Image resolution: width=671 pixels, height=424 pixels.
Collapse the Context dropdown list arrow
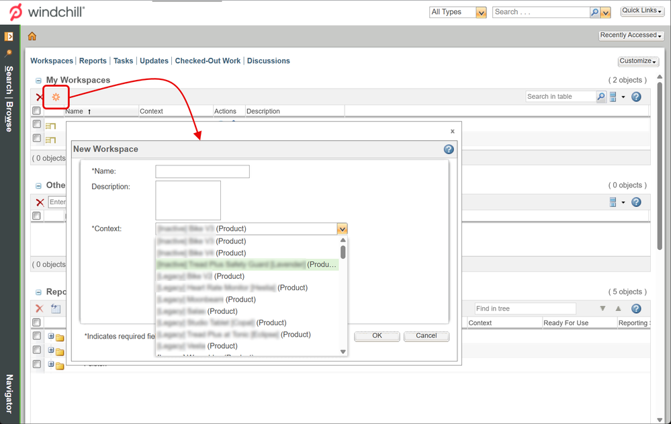tap(343, 229)
